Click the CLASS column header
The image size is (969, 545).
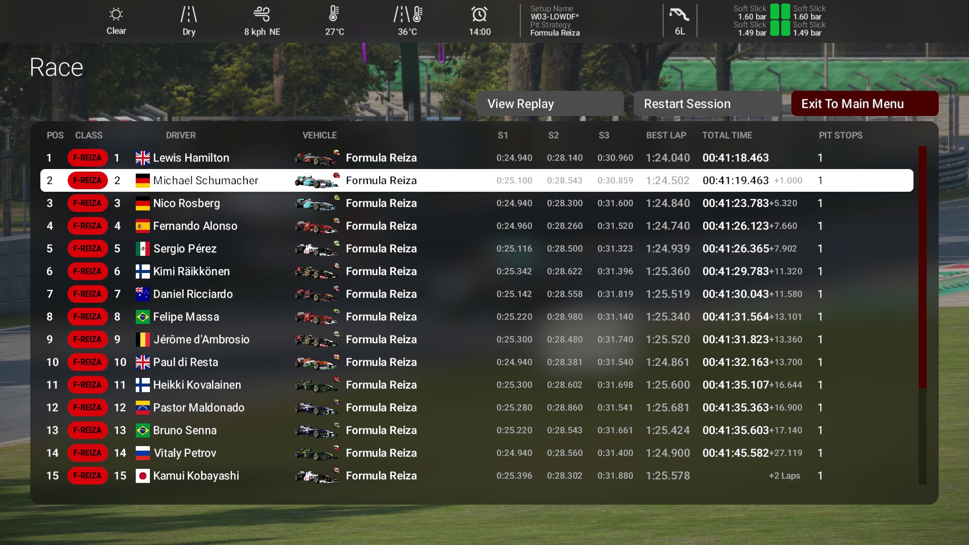pos(89,135)
